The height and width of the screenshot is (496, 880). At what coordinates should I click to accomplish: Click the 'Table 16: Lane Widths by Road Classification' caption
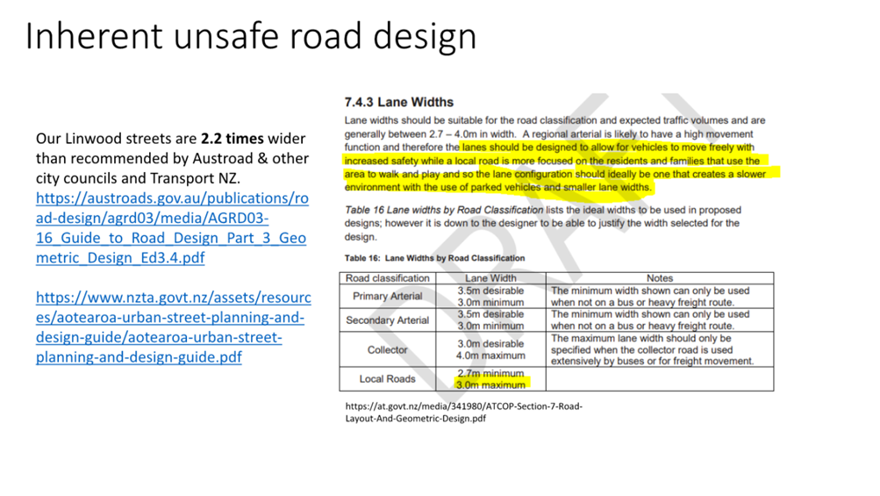(435, 258)
